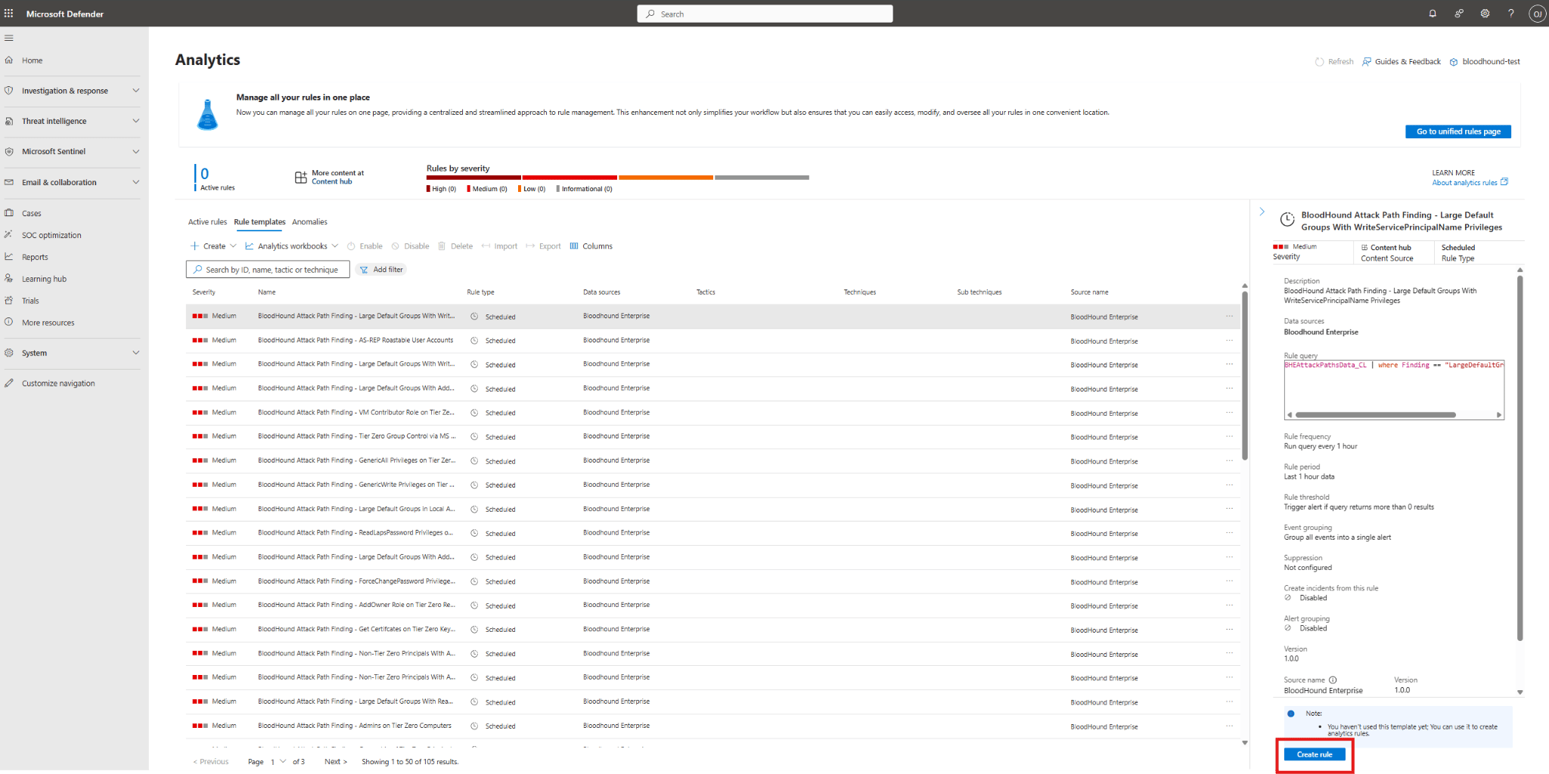Screen dimensions: 1549x774
Task: Click the Delete toolbar button
Action: [x=455, y=246]
